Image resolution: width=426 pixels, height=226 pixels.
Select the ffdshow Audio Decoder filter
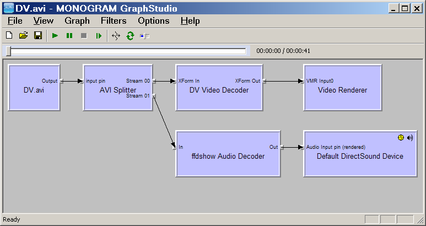coord(228,154)
